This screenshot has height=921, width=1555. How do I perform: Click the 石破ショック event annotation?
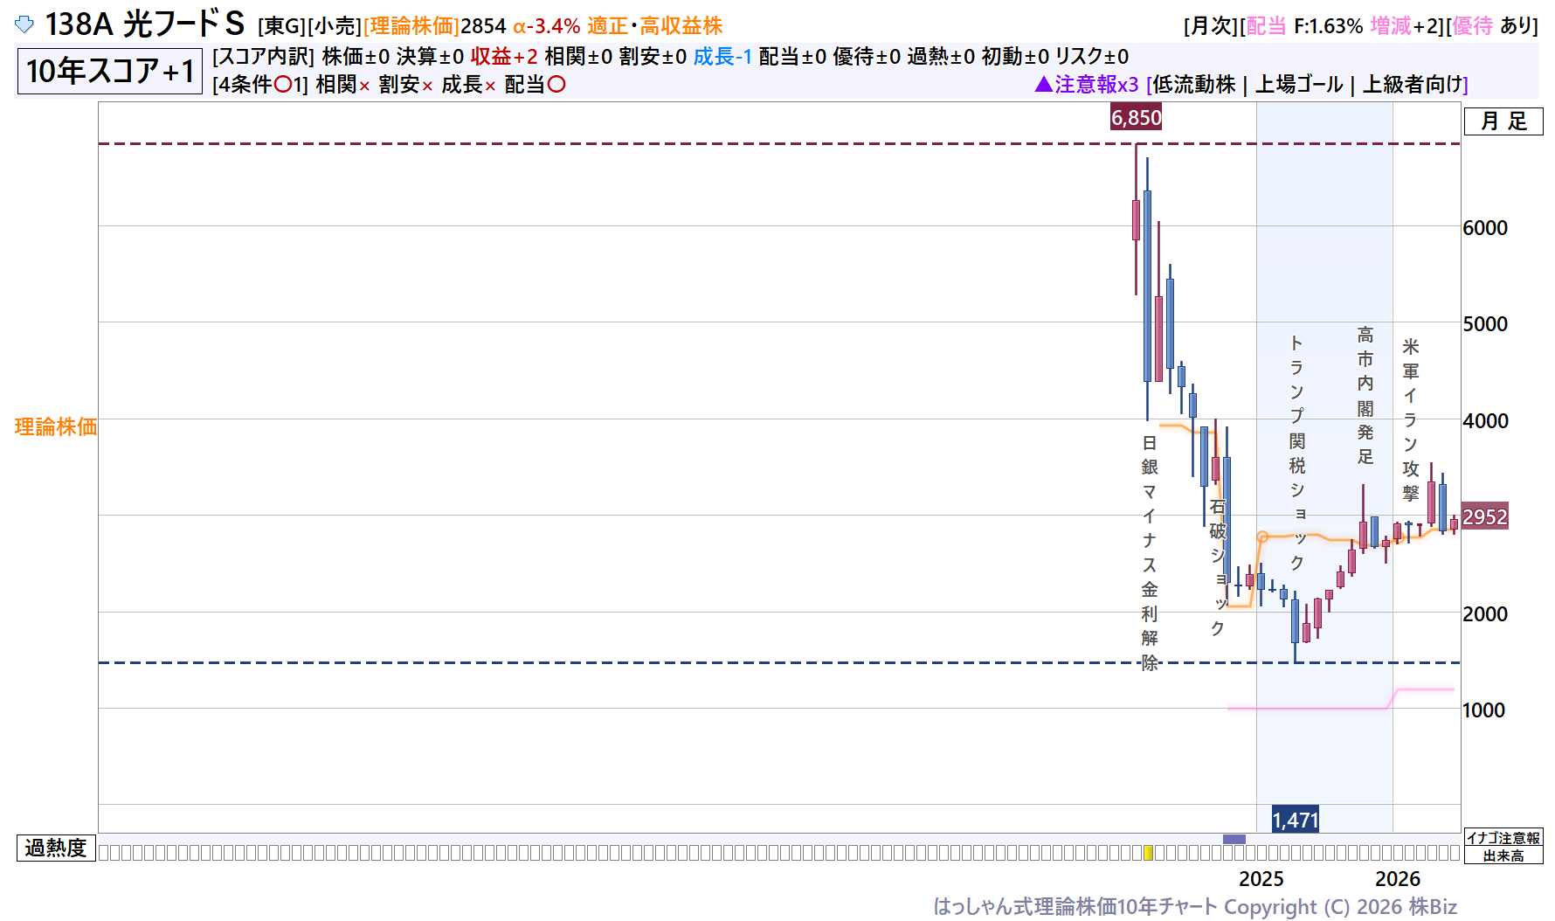pyautogui.click(x=1218, y=567)
